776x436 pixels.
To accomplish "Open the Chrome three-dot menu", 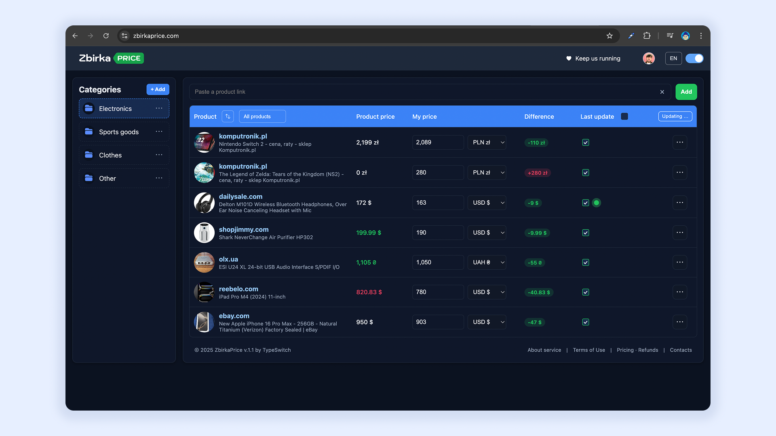I will [701, 36].
